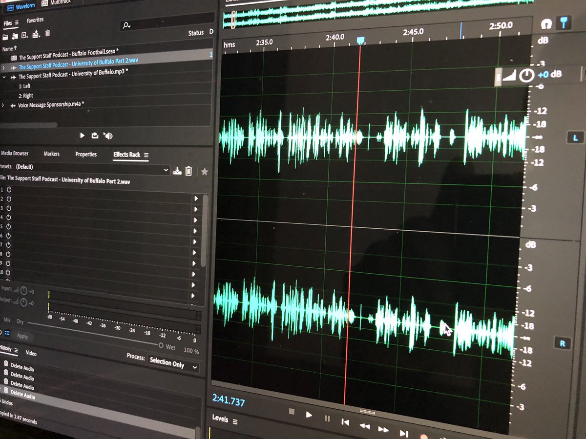Toggle power for effect slot 9

[9, 263]
